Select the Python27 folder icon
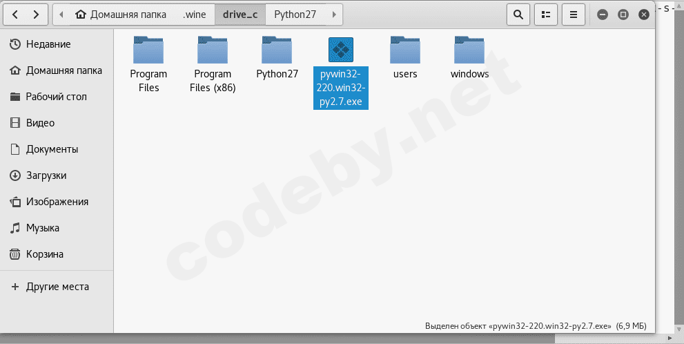 coord(277,50)
